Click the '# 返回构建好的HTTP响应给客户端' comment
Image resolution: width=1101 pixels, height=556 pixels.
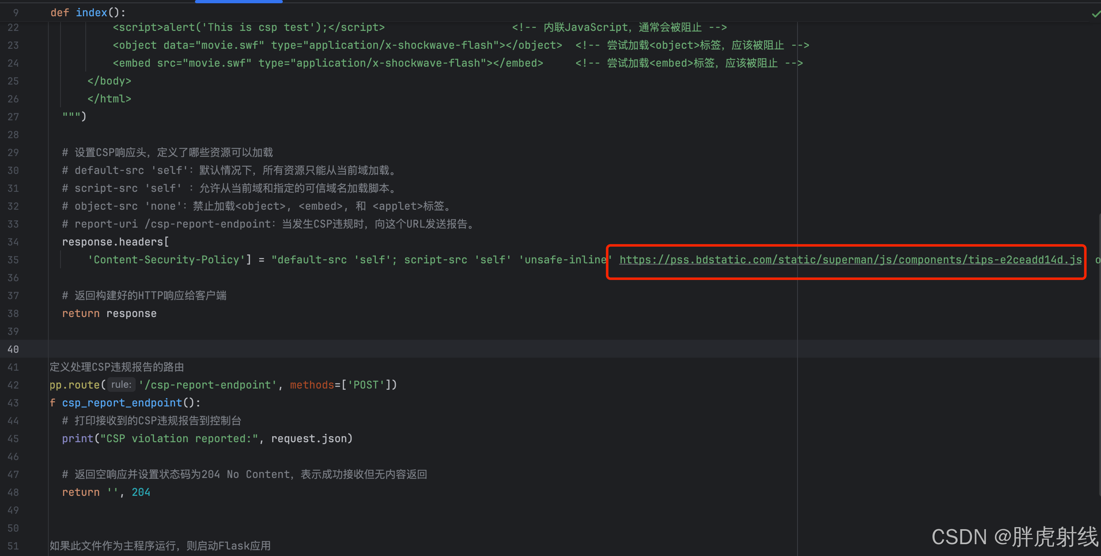coord(144,295)
